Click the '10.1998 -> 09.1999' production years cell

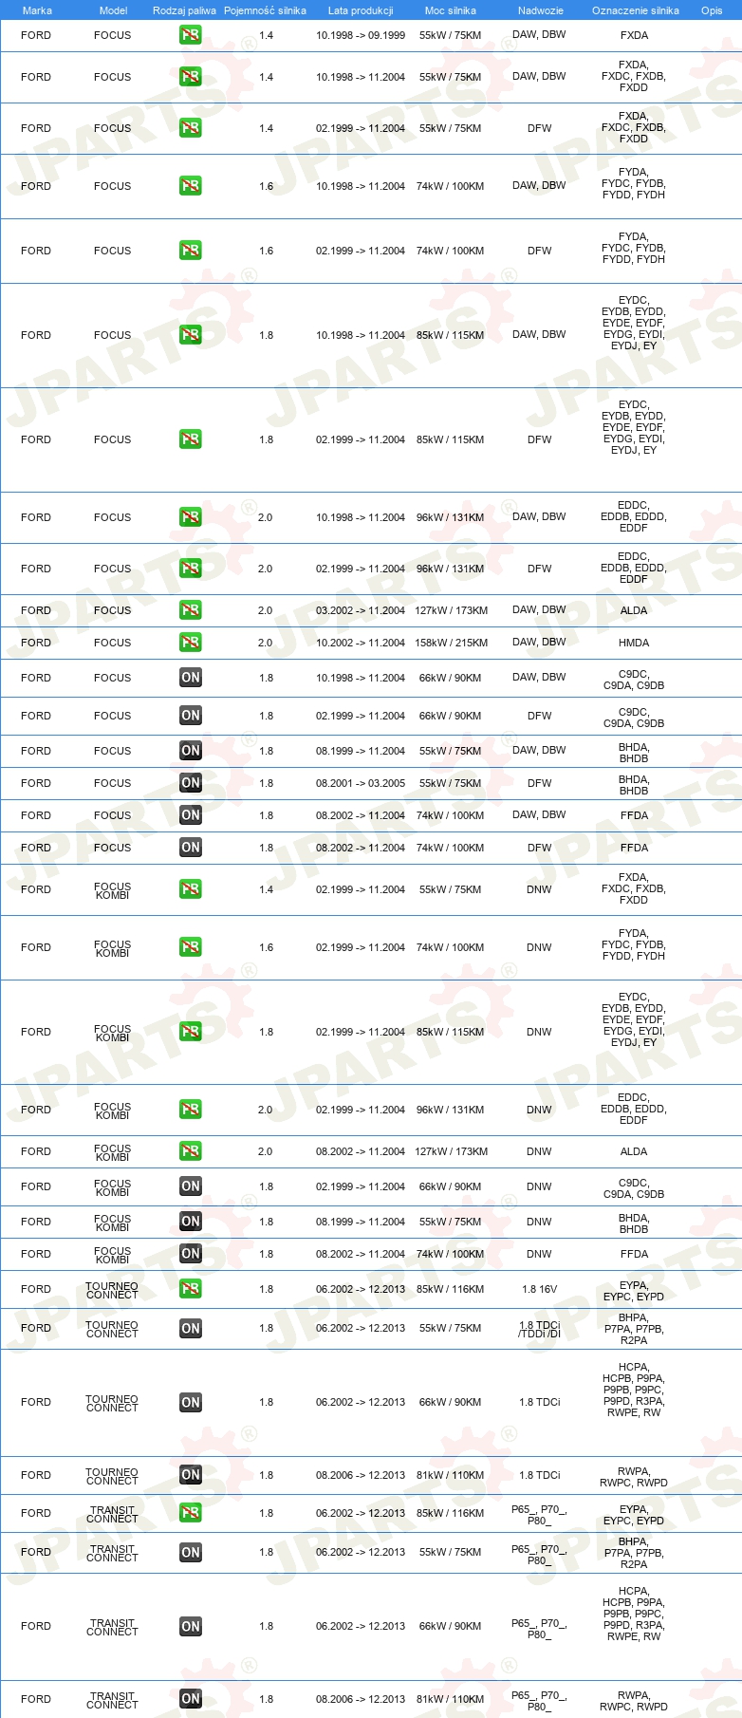coord(361,35)
